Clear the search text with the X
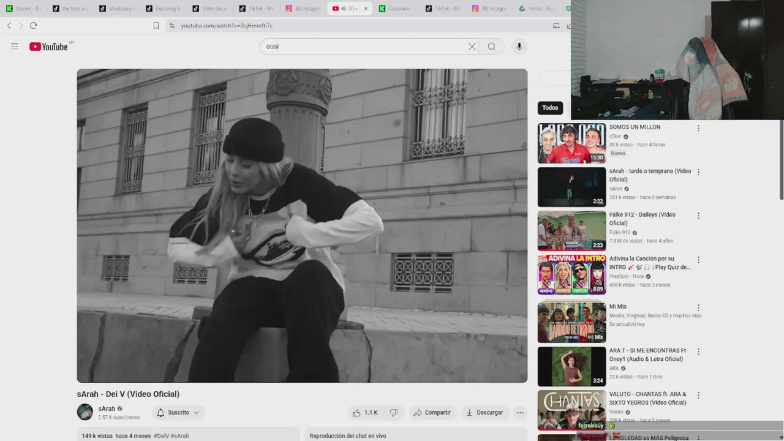 472,47
